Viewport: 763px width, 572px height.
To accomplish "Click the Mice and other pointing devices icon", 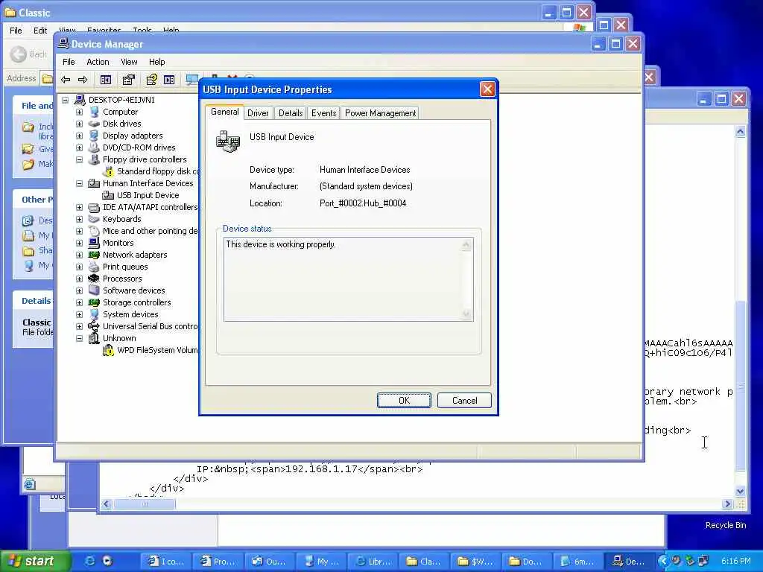I will [94, 231].
